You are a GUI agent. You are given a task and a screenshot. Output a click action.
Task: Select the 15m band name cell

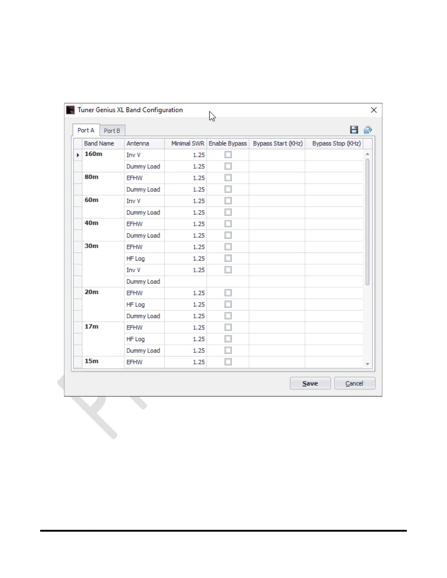(103, 362)
